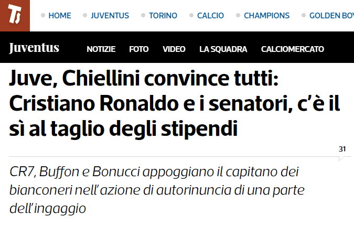
Task: Open the FOTO tab
Action: pyautogui.click(x=139, y=49)
